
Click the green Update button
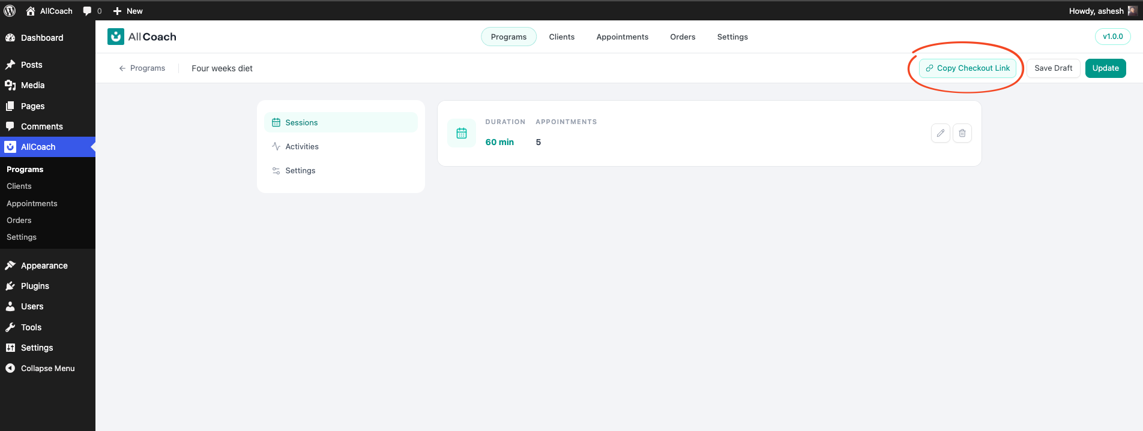pyautogui.click(x=1105, y=68)
